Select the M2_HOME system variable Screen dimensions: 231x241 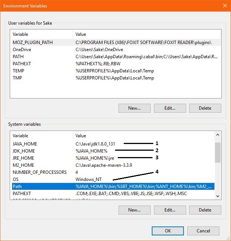[x=113, y=165]
